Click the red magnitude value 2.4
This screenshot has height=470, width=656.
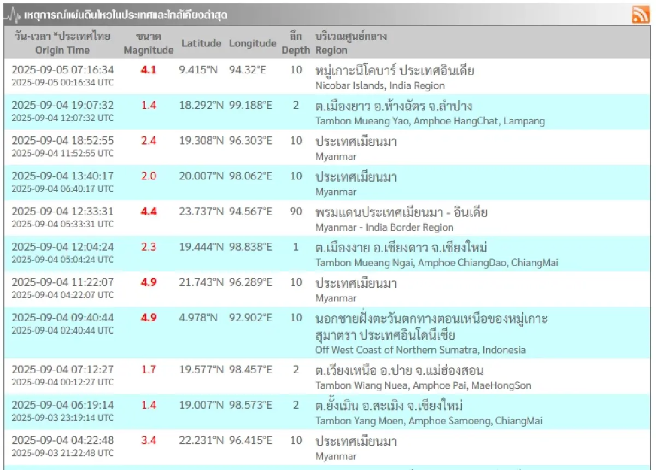pos(149,140)
